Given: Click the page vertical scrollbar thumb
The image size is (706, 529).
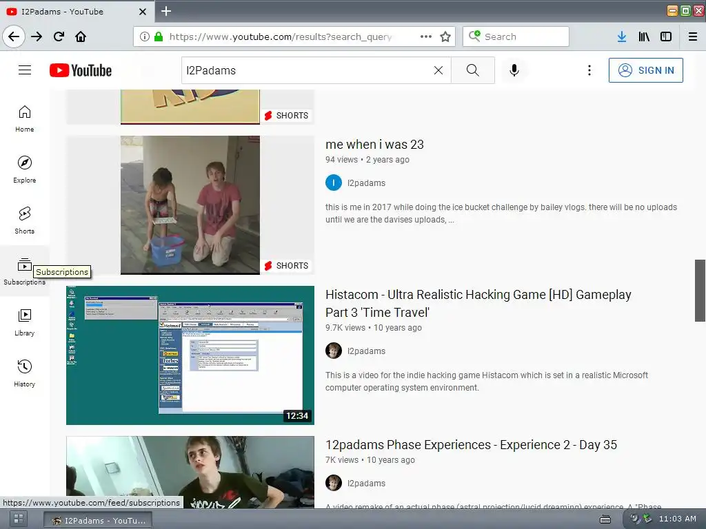Looking at the screenshot, I should pos(700,290).
